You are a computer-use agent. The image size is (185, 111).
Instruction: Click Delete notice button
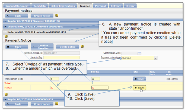click(x=68, y=47)
